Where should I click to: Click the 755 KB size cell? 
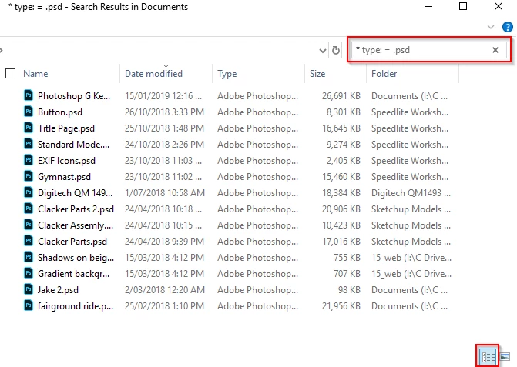tap(347, 258)
